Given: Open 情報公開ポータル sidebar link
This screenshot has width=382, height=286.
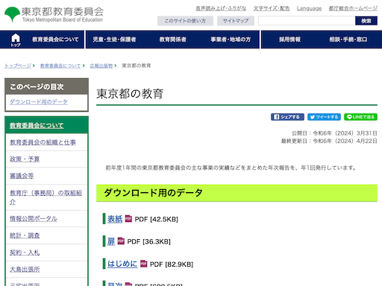Looking at the screenshot, I should (x=34, y=218).
